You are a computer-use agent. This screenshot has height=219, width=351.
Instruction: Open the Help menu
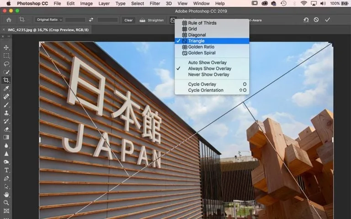220,3
